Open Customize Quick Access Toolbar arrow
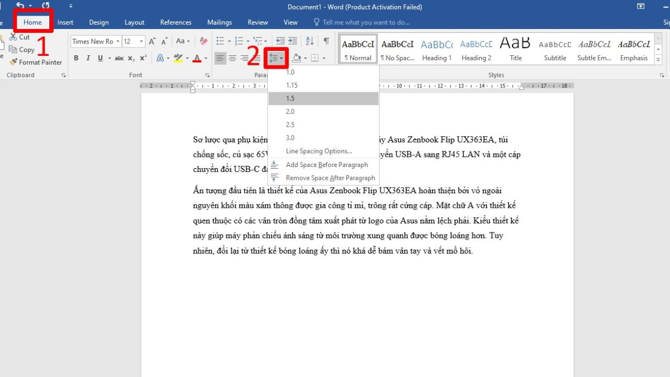Screen dimensions: 670x377 coord(71,6)
